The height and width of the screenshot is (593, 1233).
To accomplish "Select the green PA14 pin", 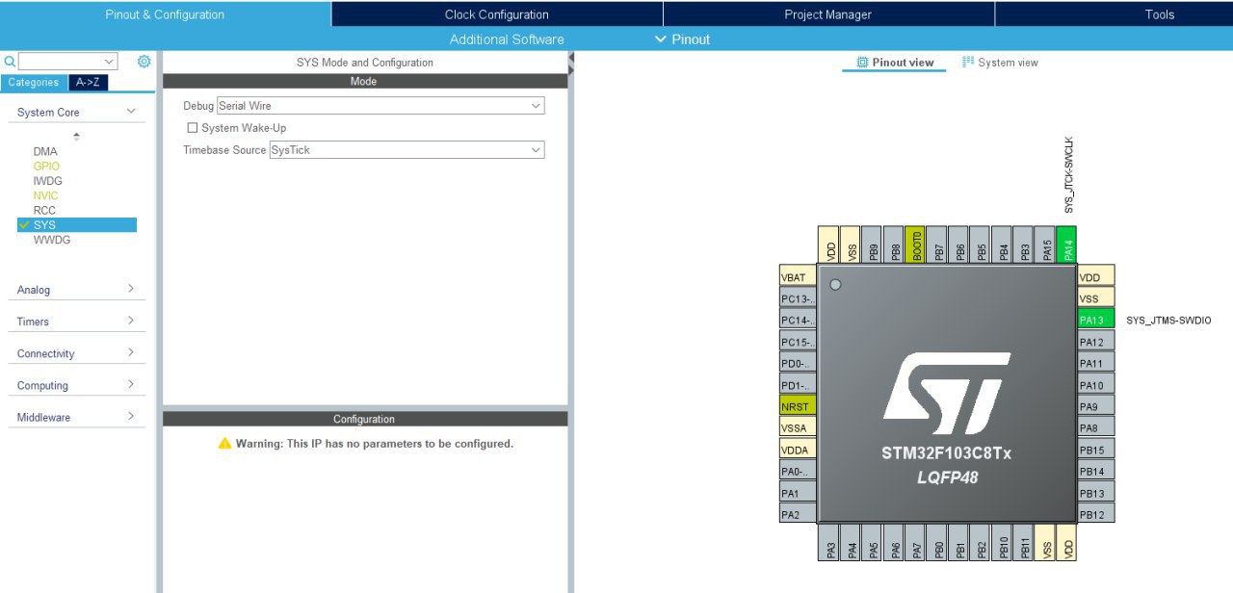I will (x=1066, y=245).
